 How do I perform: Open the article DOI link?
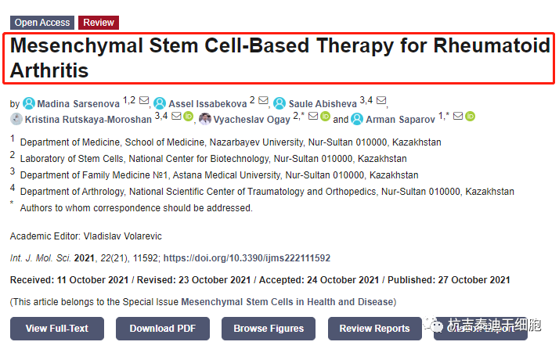pyautogui.click(x=247, y=257)
